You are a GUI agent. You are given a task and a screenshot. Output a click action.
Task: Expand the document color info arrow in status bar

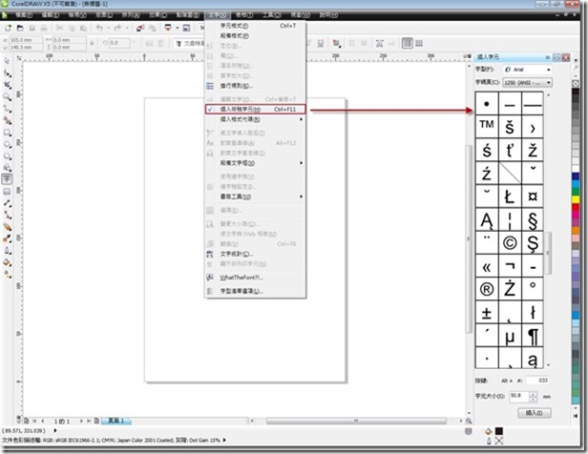tap(224, 440)
